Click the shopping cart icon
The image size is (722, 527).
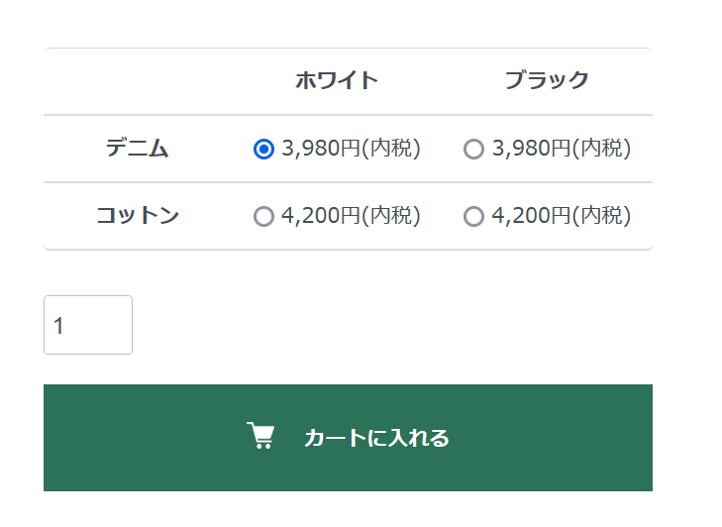click(260, 437)
